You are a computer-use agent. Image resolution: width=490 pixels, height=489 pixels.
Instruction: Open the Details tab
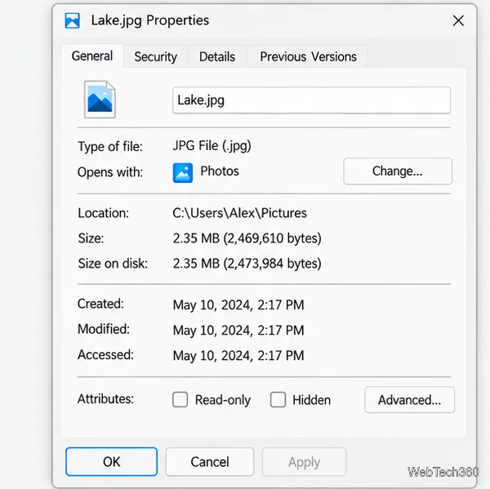click(x=217, y=57)
